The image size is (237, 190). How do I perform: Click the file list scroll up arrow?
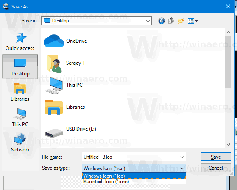228,32
